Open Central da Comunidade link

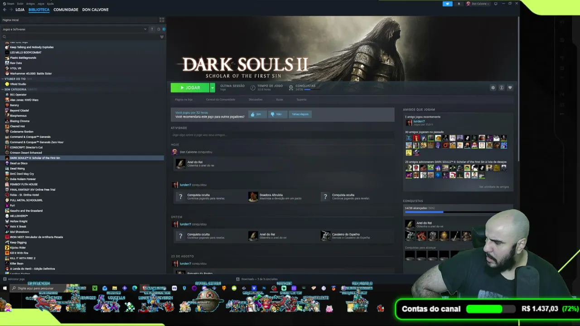[x=221, y=100]
